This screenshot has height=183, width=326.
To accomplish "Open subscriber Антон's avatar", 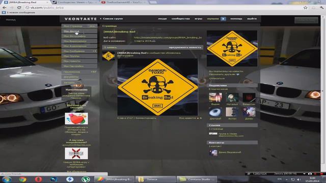I will [x=232, y=112].
